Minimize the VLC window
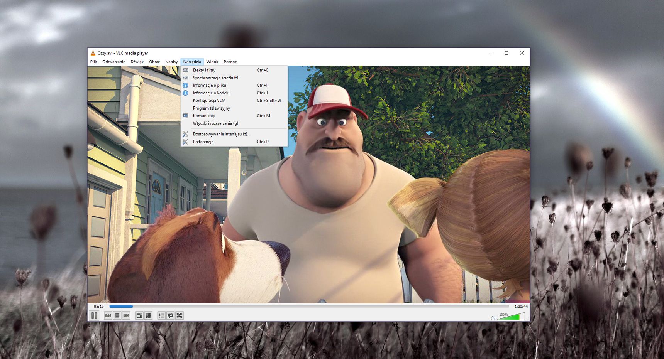The height and width of the screenshot is (359, 664). pyautogui.click(x=491, y=53)
